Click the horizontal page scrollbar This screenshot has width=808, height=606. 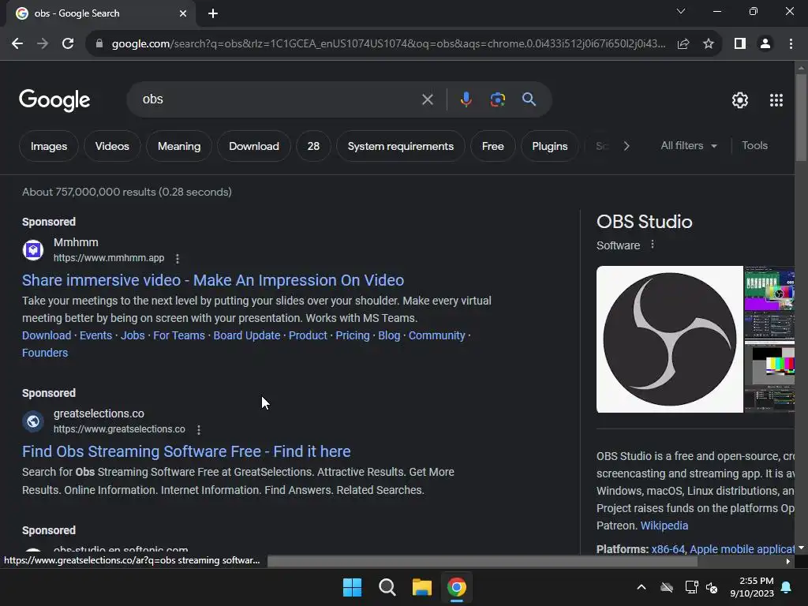(x=482, y=562)
